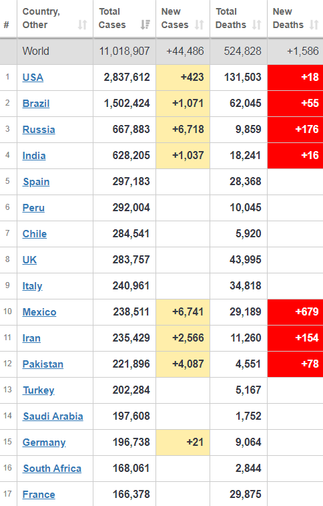Click Mexico's red +679 new deaths cell
This screenshot has width=323, height=506.
tap(296, 312)
